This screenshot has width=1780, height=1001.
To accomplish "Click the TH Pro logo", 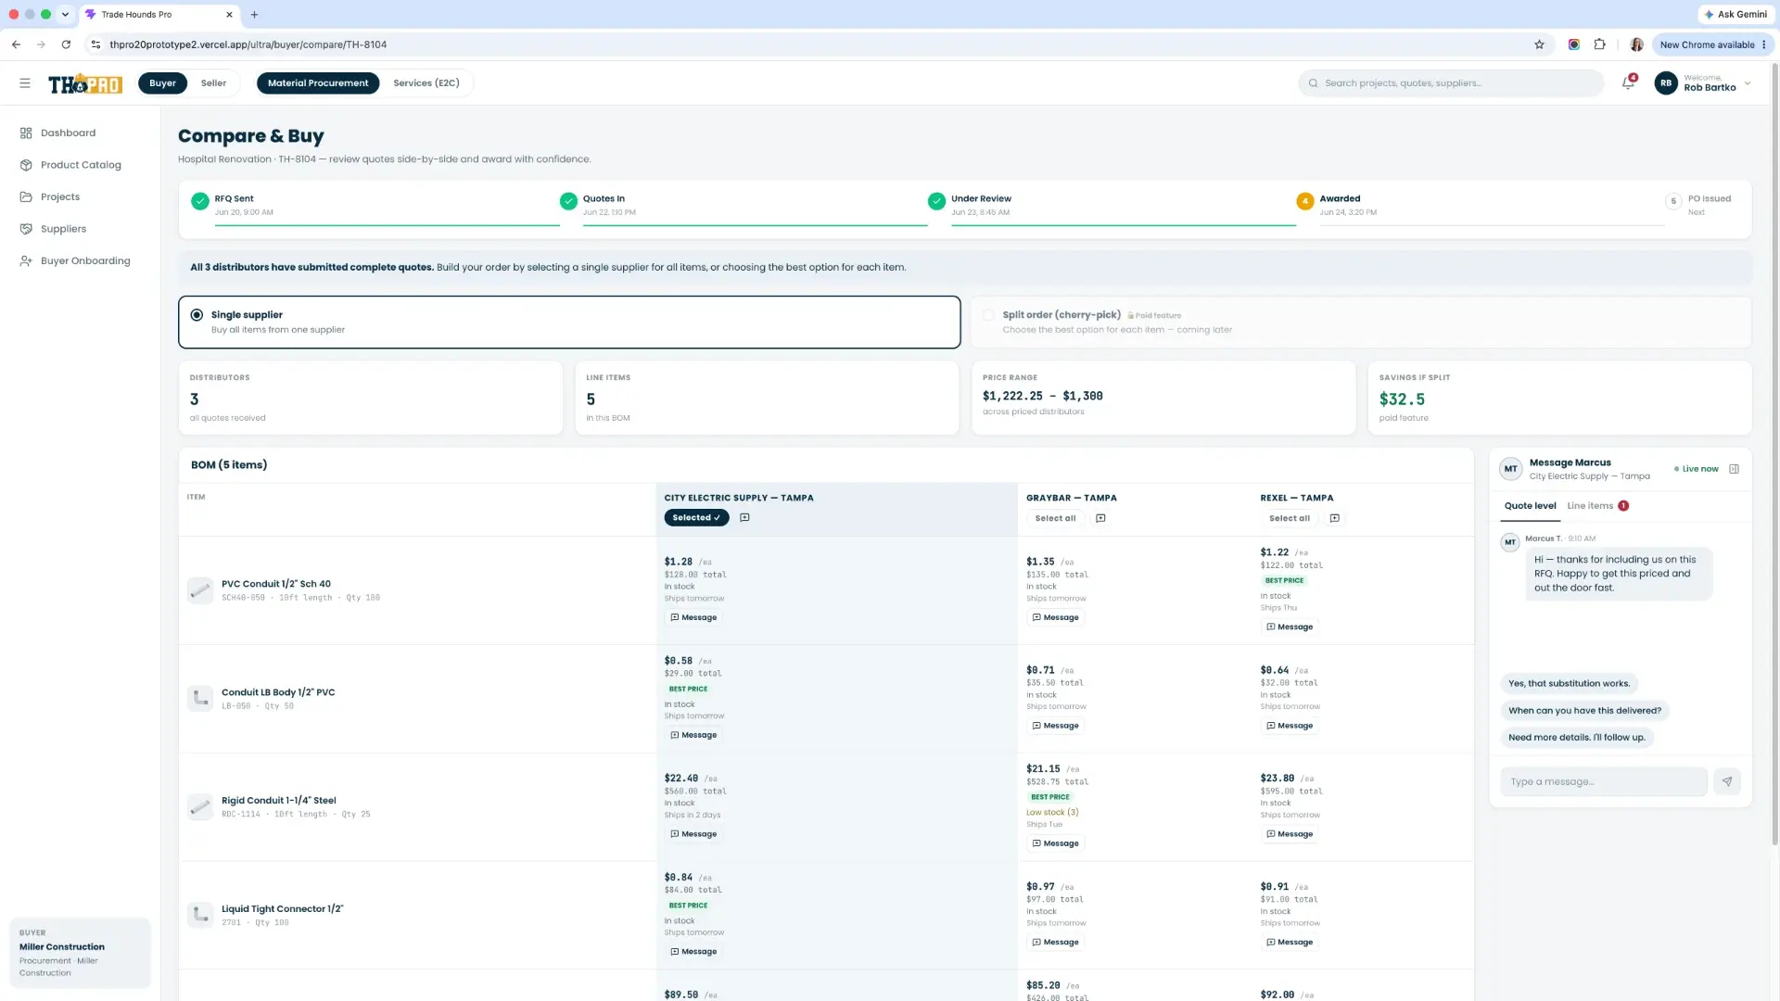I will pos(85,83).
